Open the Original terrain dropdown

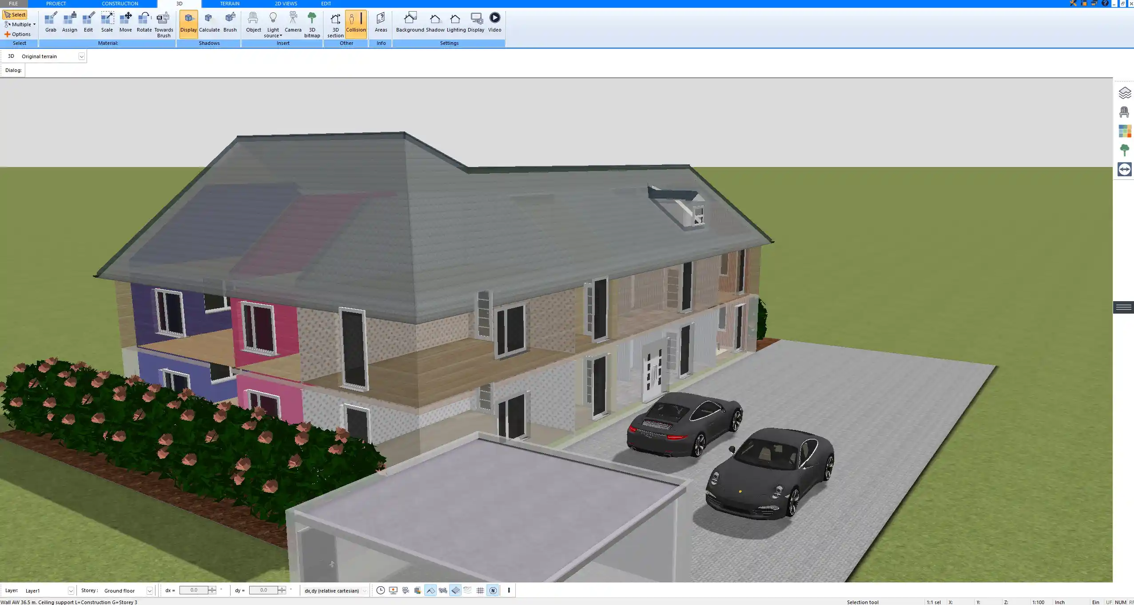click(82, 56)
